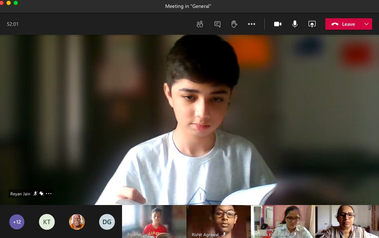This screenshot has width=379, height=238.
Task: Show the participants panel
Action: pyautogui.click(x=200, y=24)
